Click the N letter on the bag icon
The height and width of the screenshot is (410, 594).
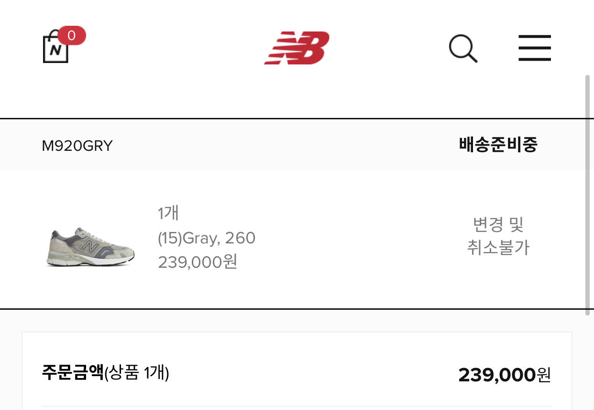click(x=55, y=51)
